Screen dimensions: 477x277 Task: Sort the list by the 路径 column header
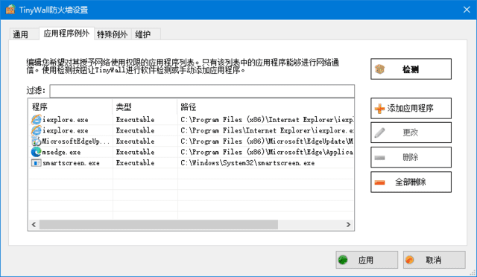point(265,106)
